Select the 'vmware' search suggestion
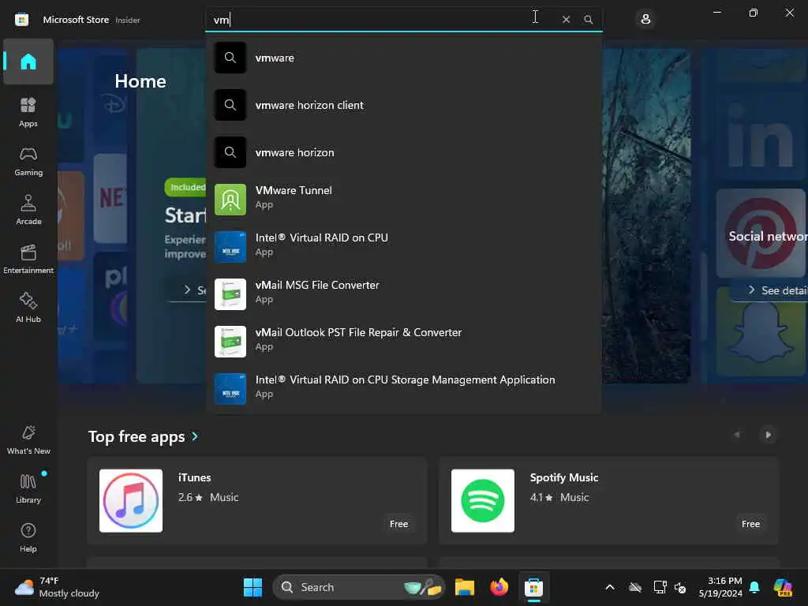 pos(403,58)
